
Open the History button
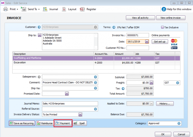[x=165, y=104]
